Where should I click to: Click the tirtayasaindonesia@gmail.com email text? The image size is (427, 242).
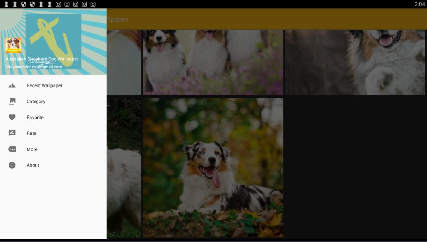pyautogui.click(x=34, y=67)
